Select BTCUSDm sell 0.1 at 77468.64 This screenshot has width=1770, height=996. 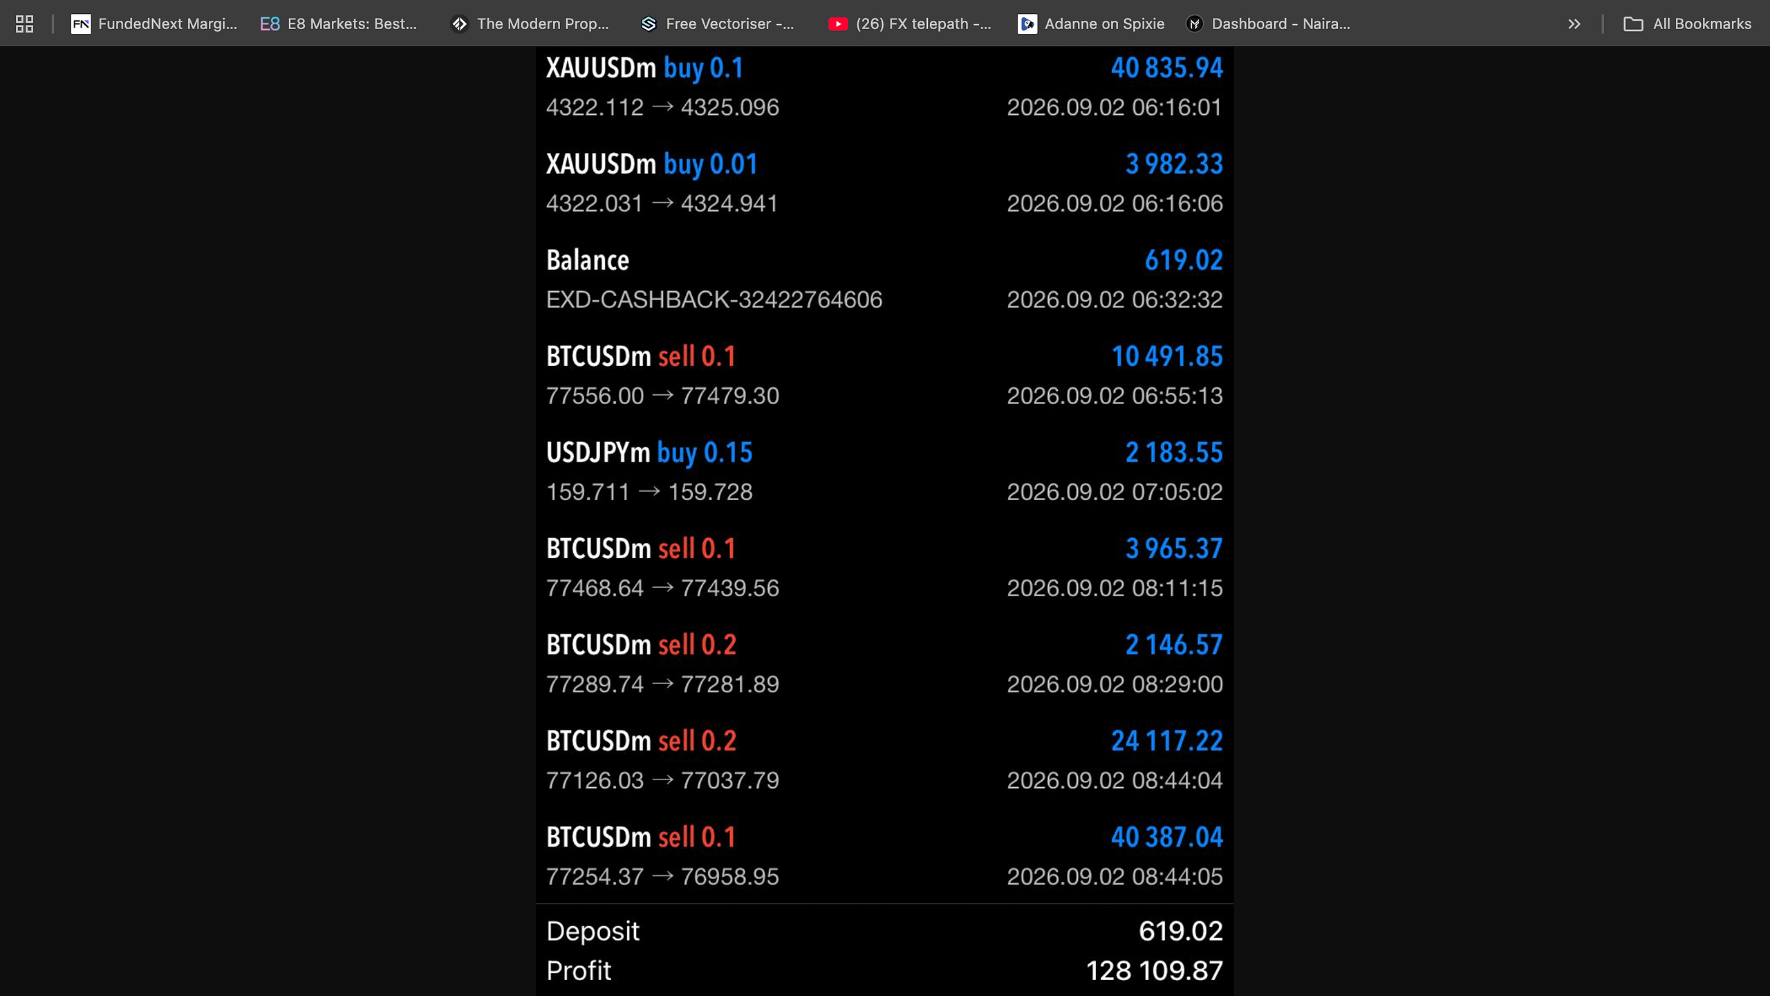[x=884, y=568]
